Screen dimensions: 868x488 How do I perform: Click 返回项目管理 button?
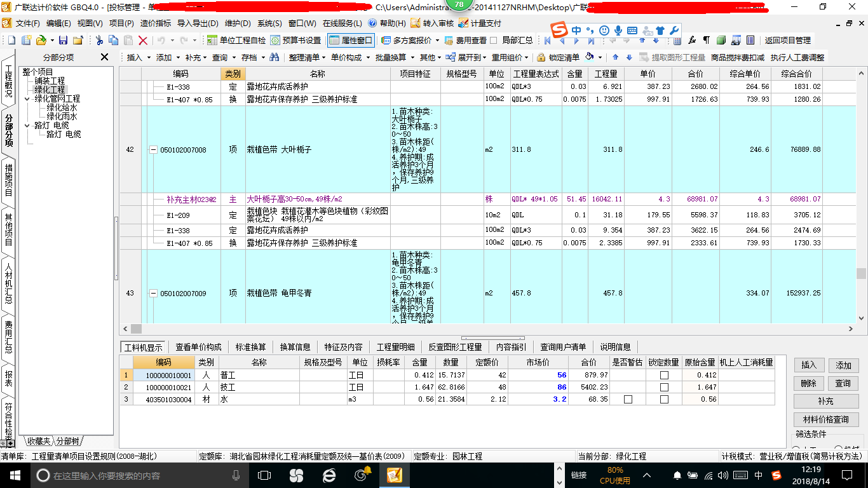coord(787,40)
